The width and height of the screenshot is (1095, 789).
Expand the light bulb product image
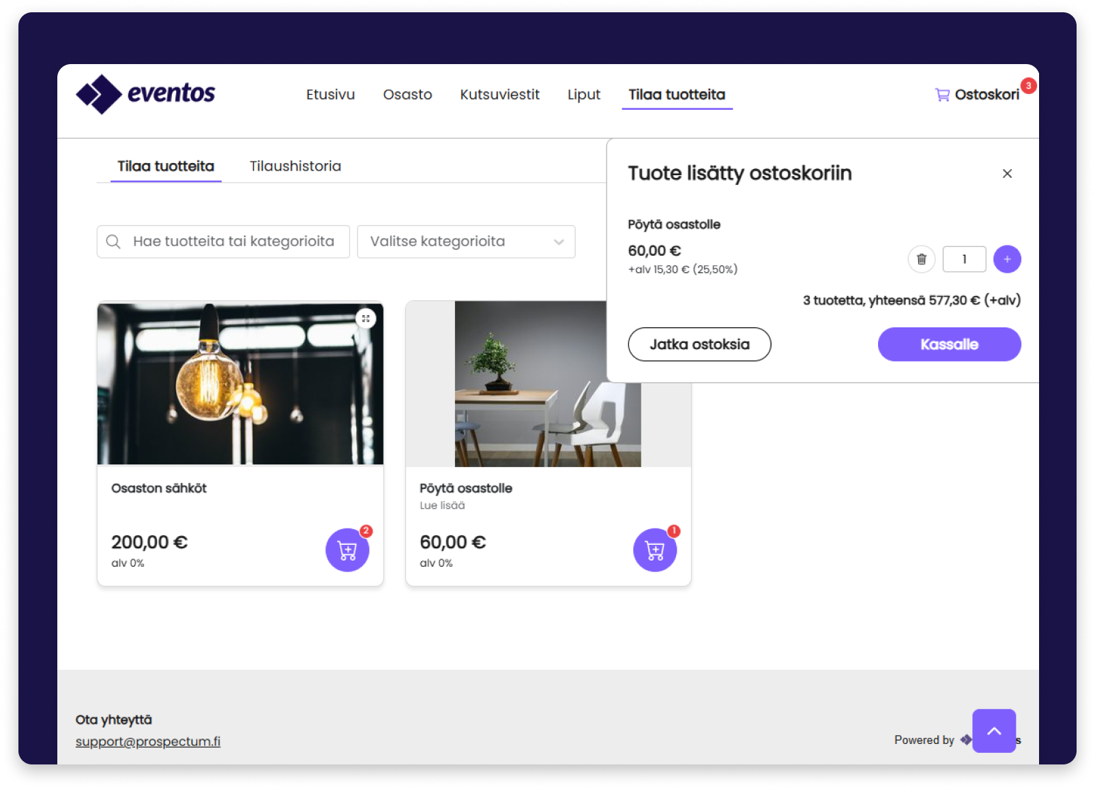point(366,318)
